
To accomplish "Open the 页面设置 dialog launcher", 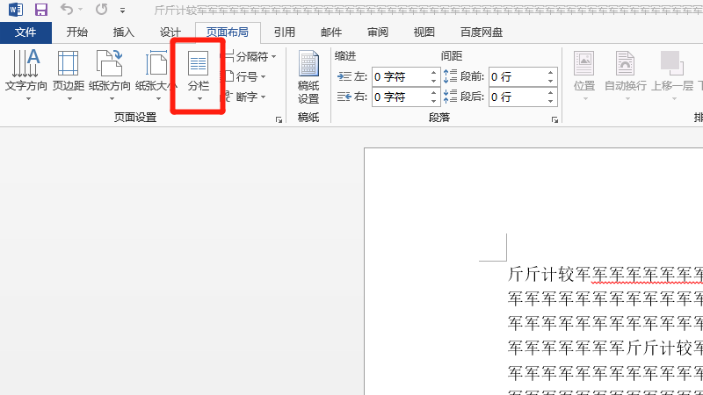I will click(279, 119).
